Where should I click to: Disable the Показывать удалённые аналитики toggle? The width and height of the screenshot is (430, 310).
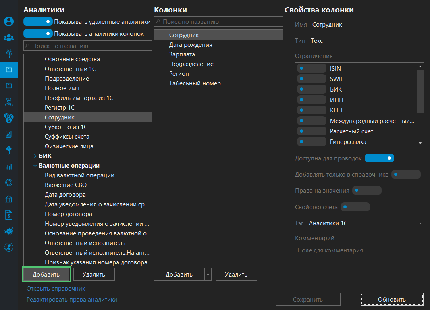coord(38,21)
